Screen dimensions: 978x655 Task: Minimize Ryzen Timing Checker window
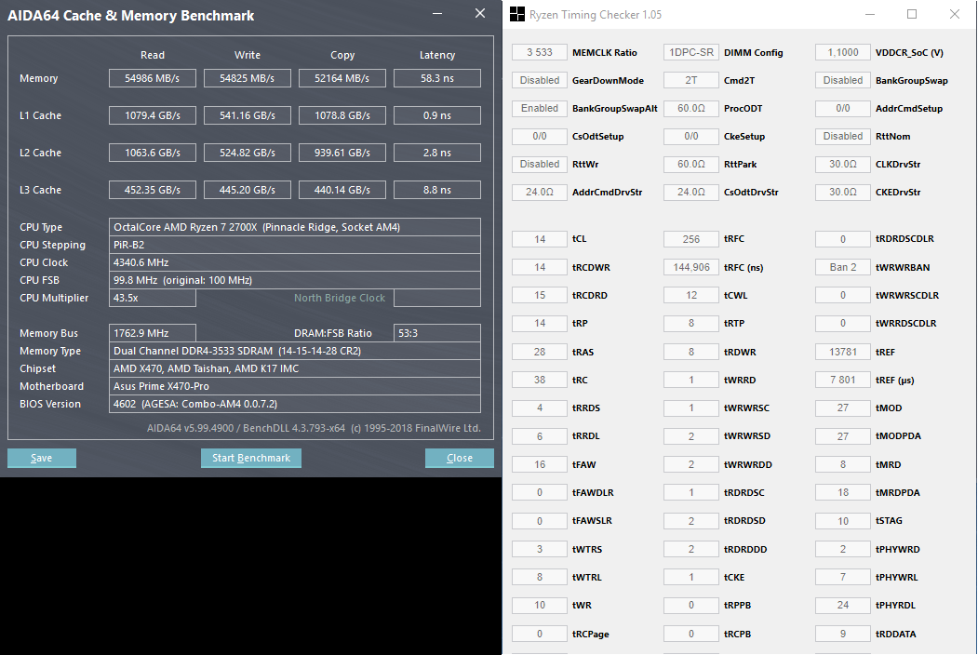click(x=870, y=14)
